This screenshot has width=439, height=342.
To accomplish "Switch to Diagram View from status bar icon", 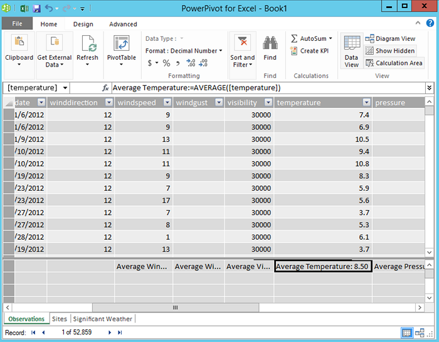I will (x=420, y=333).
